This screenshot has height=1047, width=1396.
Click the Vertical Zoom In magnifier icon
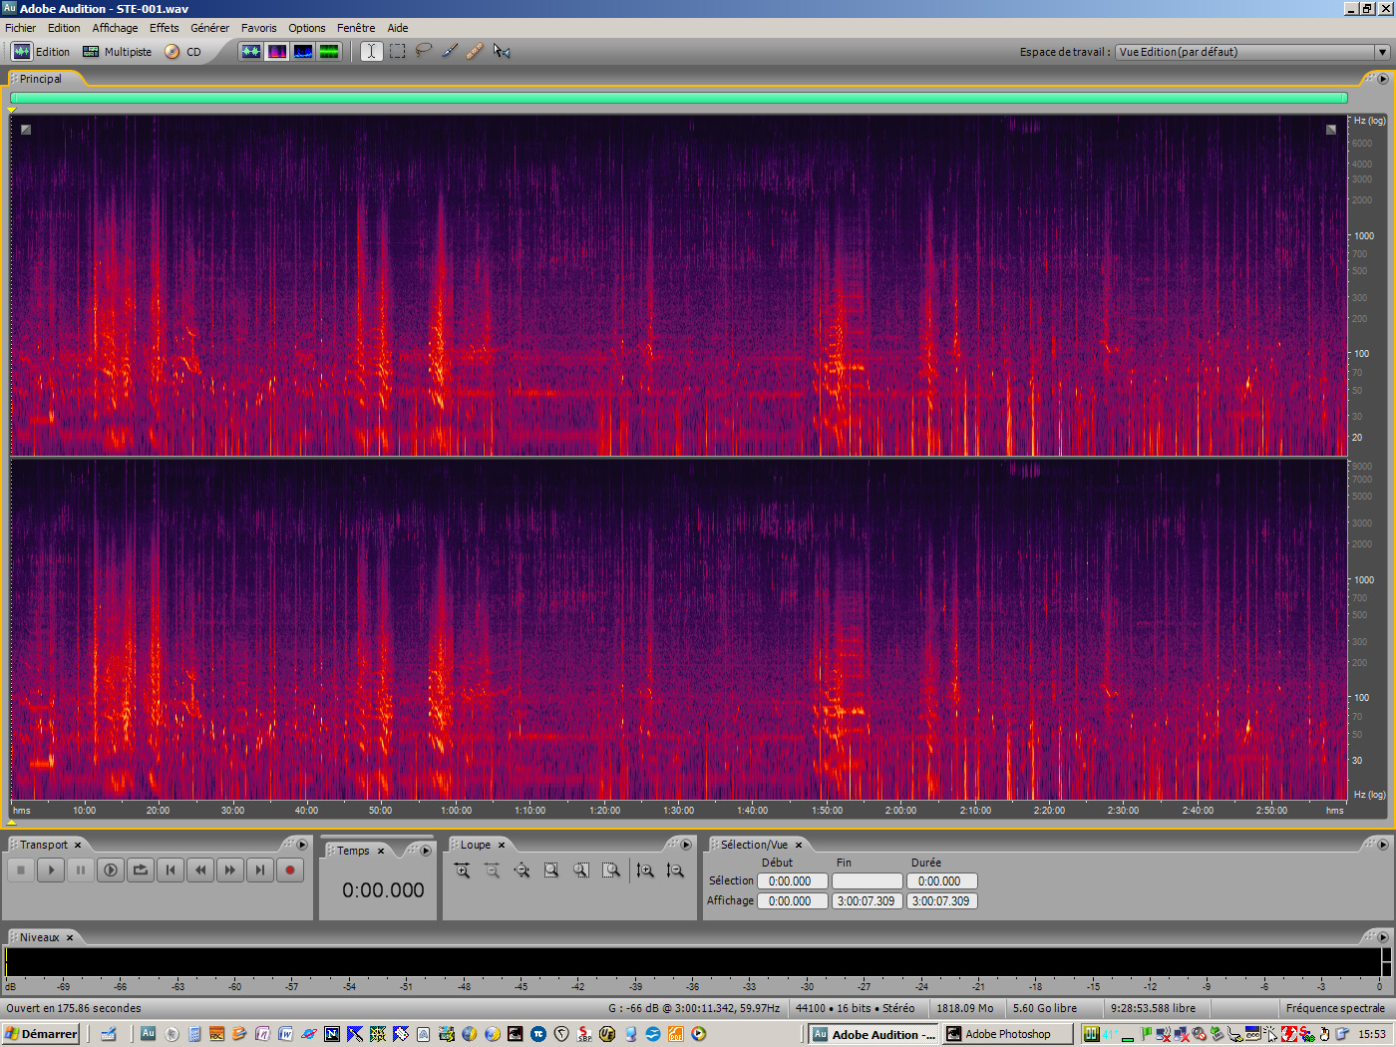pos(645,870)
